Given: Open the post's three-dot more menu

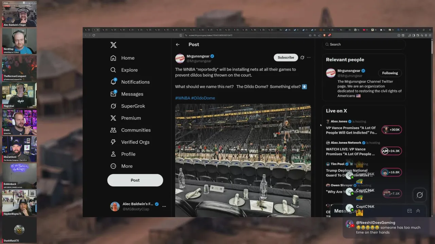Looking at the screenshot, I should 309,58.
